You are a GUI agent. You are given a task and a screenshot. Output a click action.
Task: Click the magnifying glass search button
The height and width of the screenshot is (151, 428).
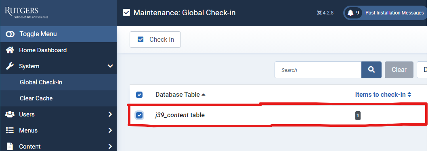click(371, 70)
